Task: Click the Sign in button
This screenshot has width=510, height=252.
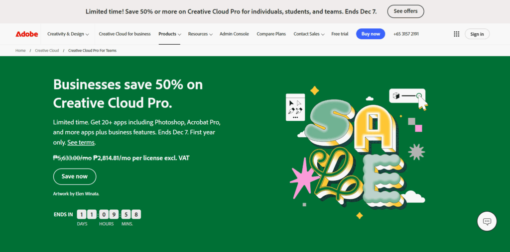Action: (477, 34)
